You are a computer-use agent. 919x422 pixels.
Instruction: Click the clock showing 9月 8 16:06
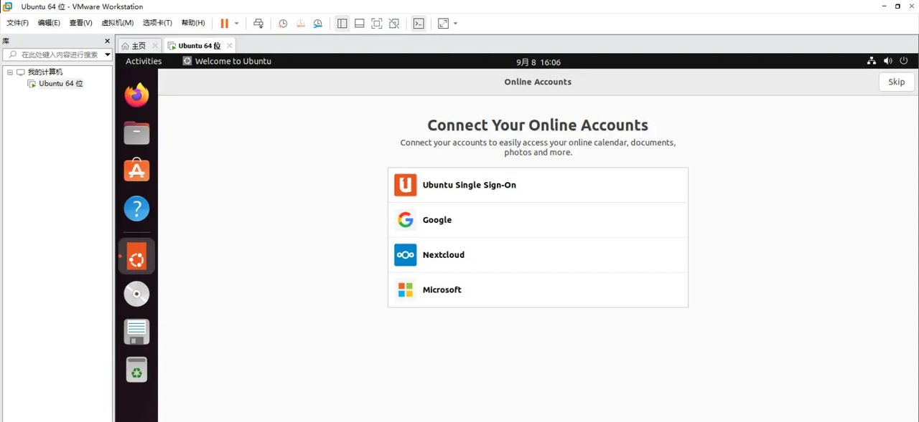[x=538, y=62]
